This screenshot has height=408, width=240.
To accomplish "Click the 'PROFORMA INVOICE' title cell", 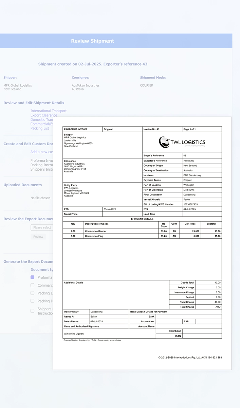I will (x=83, y=129).
